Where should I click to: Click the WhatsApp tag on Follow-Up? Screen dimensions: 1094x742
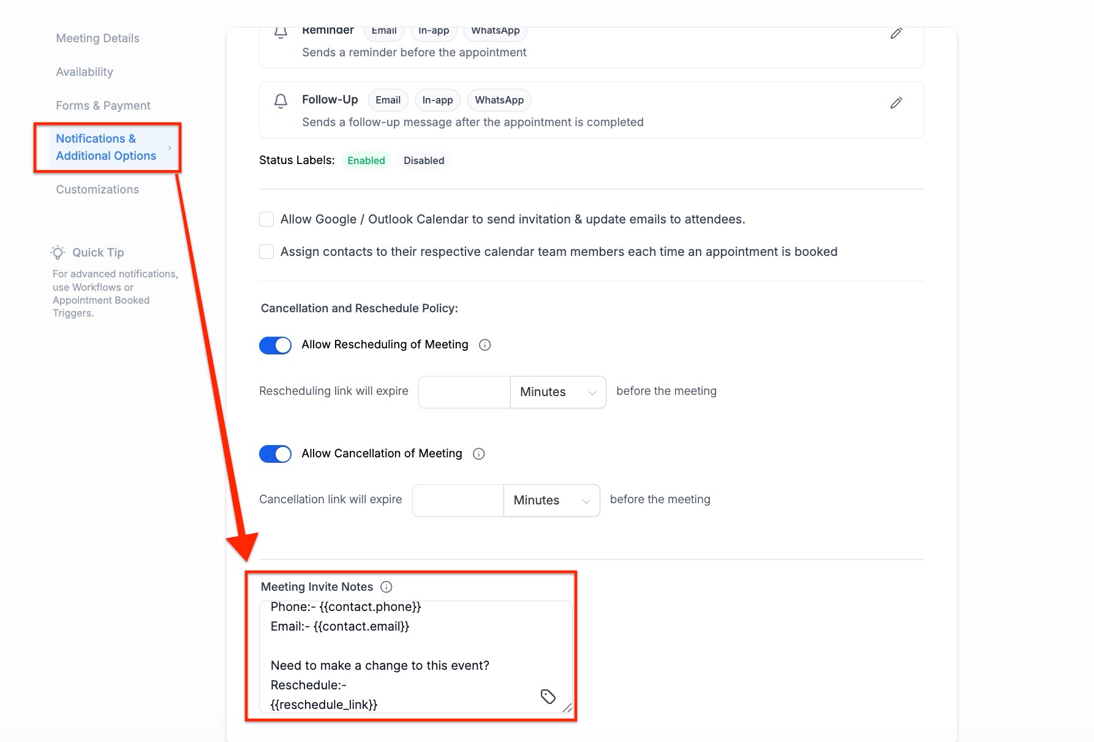(499, 100)
